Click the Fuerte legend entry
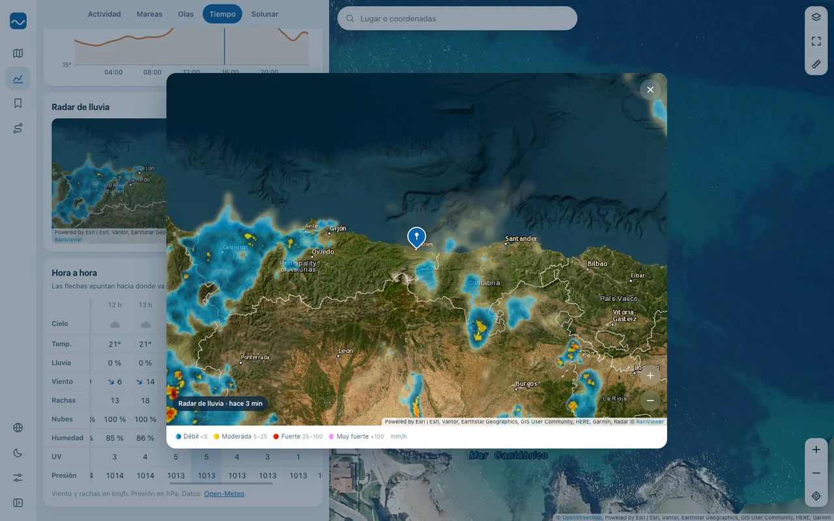834x521 pixels. coord(297,436)
